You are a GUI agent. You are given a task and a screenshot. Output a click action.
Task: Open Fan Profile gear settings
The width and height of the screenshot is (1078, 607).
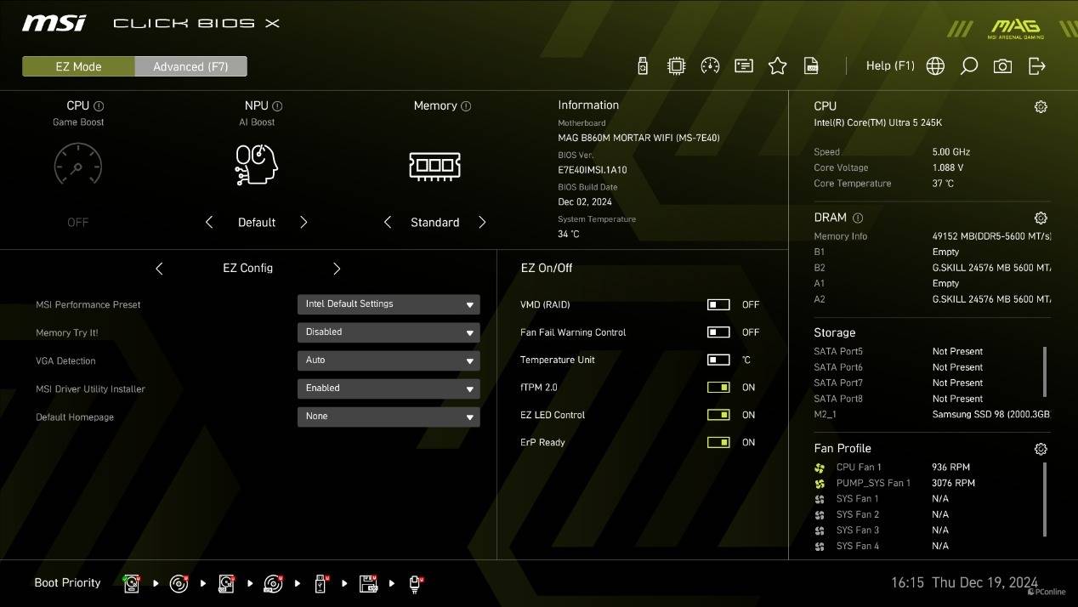(x=1041, y=449)
